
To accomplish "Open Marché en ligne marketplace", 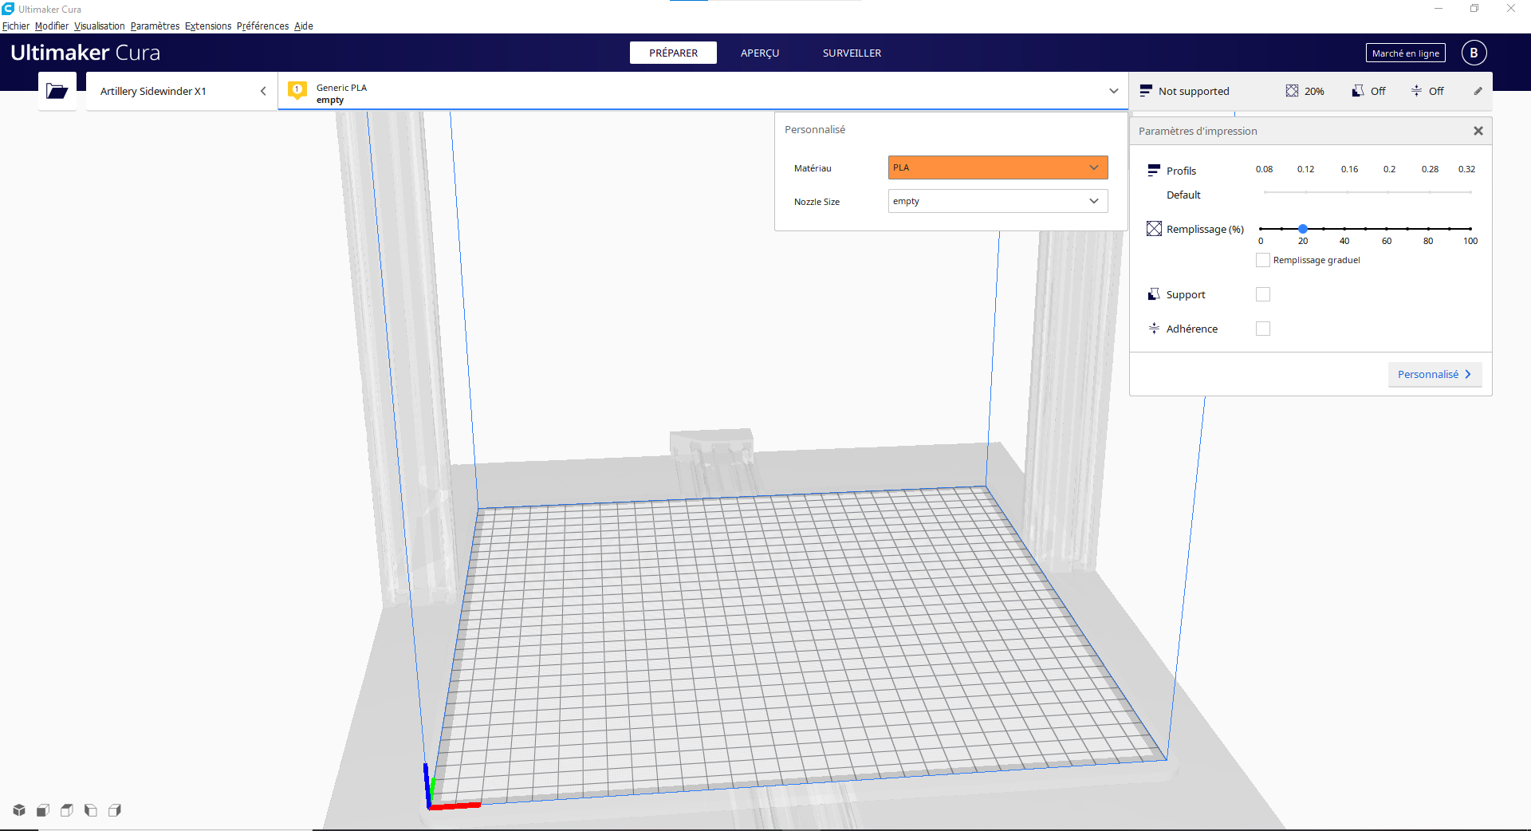I will pos(1405,53).
